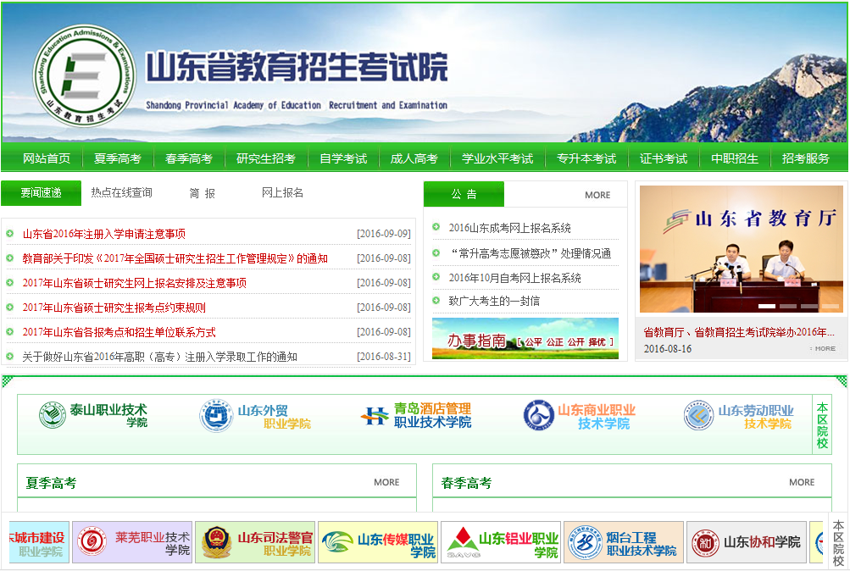Open 招考服务 in the navigation bar

[806, 158]
